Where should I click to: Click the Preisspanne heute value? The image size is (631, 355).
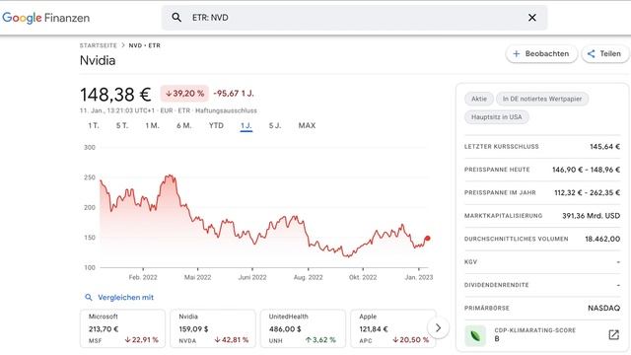(x=586, y=170)
